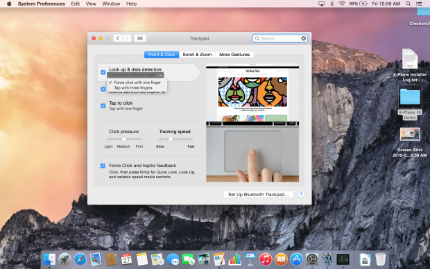This screenshot has width=430, height=269.
Task: Switch to Scroll & Zoom tab
Action: (197, 55)
